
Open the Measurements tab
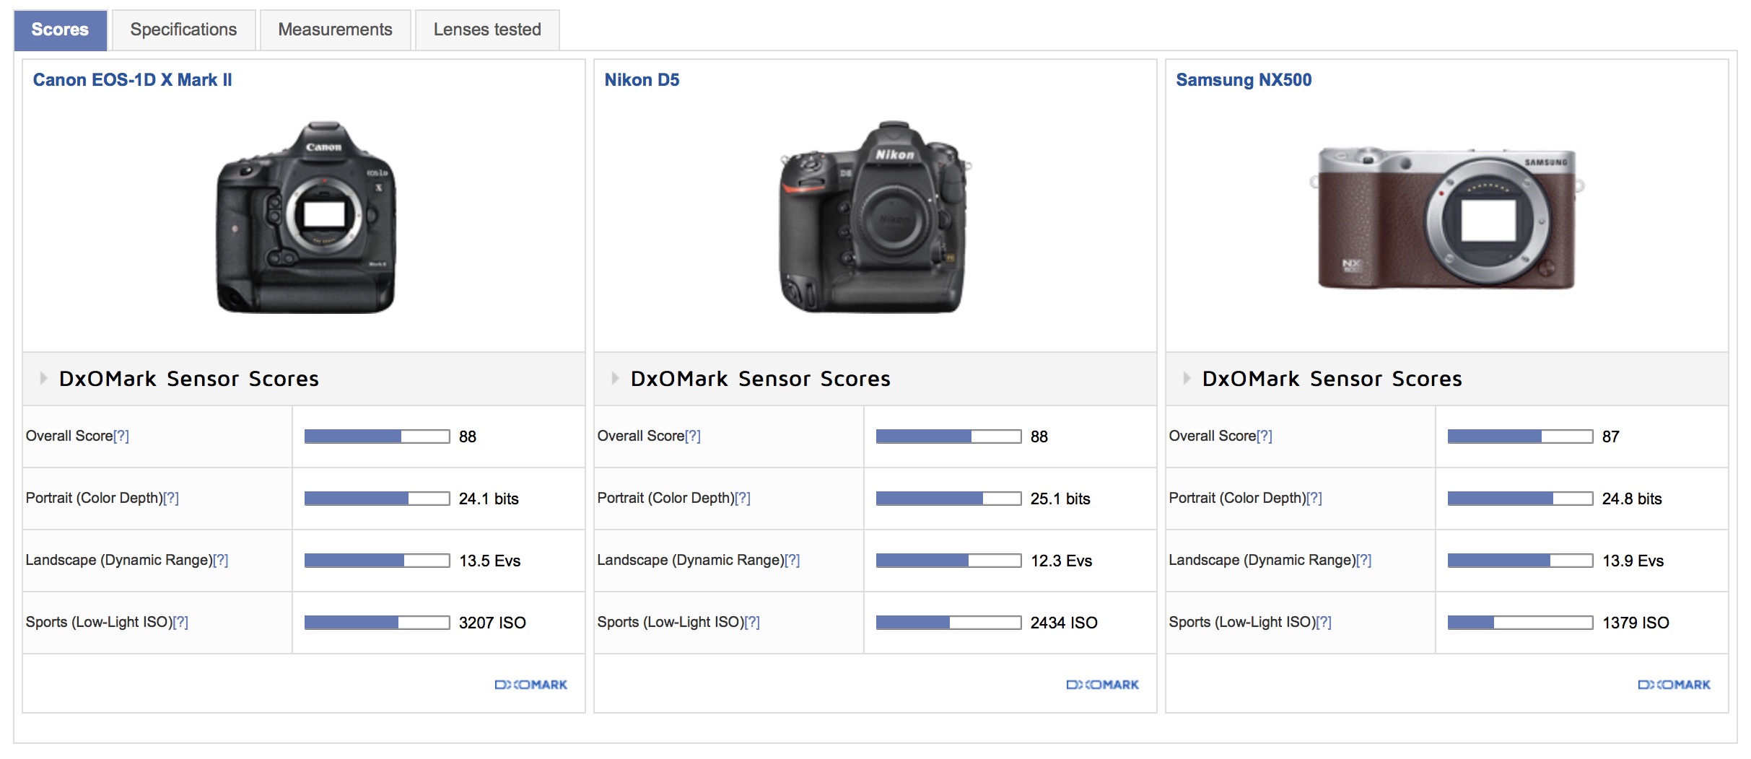tap(335, 30)
